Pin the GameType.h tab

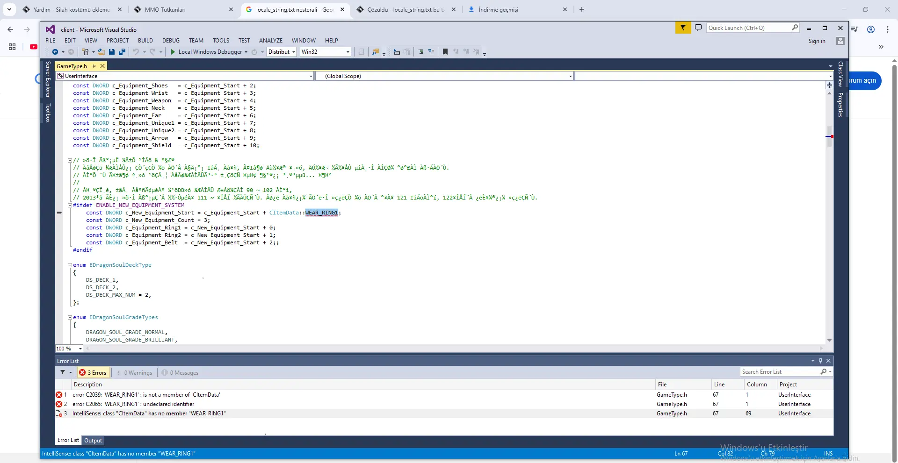(x=94, y=66)
